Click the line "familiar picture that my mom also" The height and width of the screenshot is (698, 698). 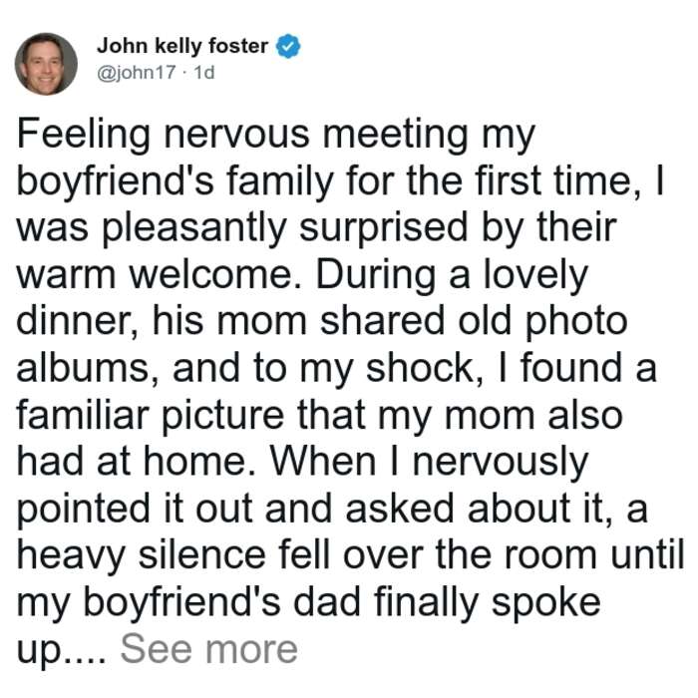[x=320, y=417]
